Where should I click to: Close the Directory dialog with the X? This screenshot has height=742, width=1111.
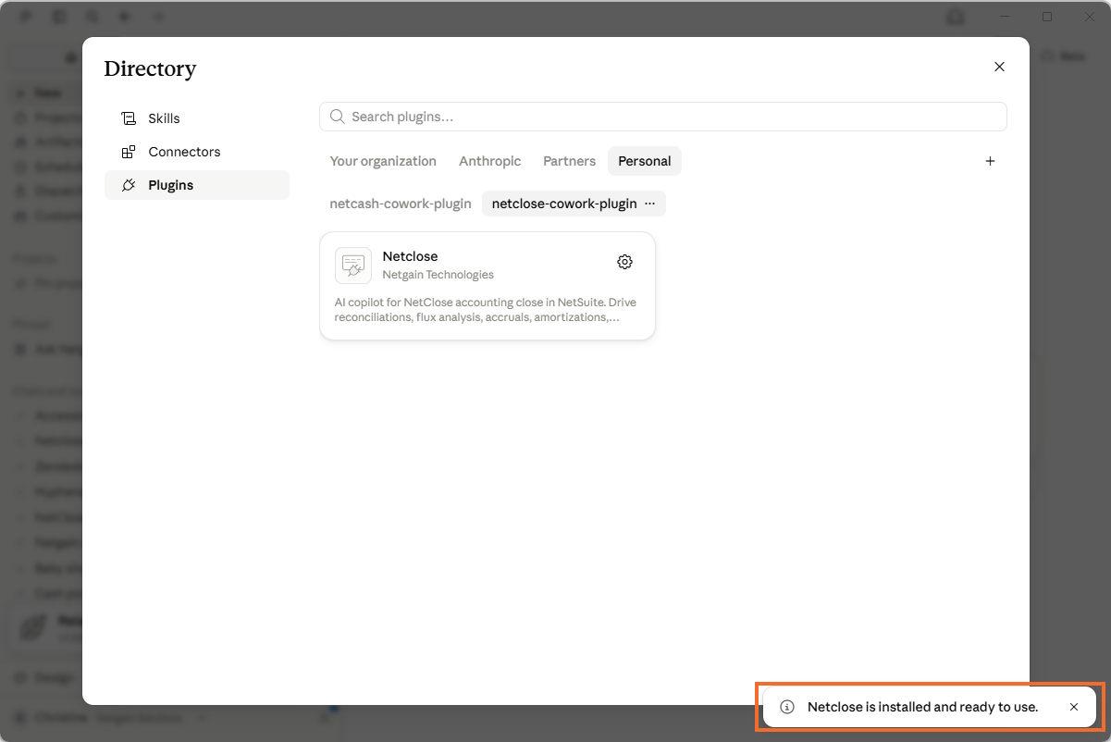[999, 67]
